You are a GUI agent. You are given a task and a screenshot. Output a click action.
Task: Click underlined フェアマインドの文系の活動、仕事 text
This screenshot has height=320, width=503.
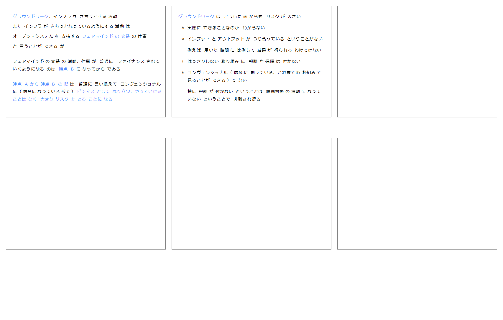[x=51, y=61]
